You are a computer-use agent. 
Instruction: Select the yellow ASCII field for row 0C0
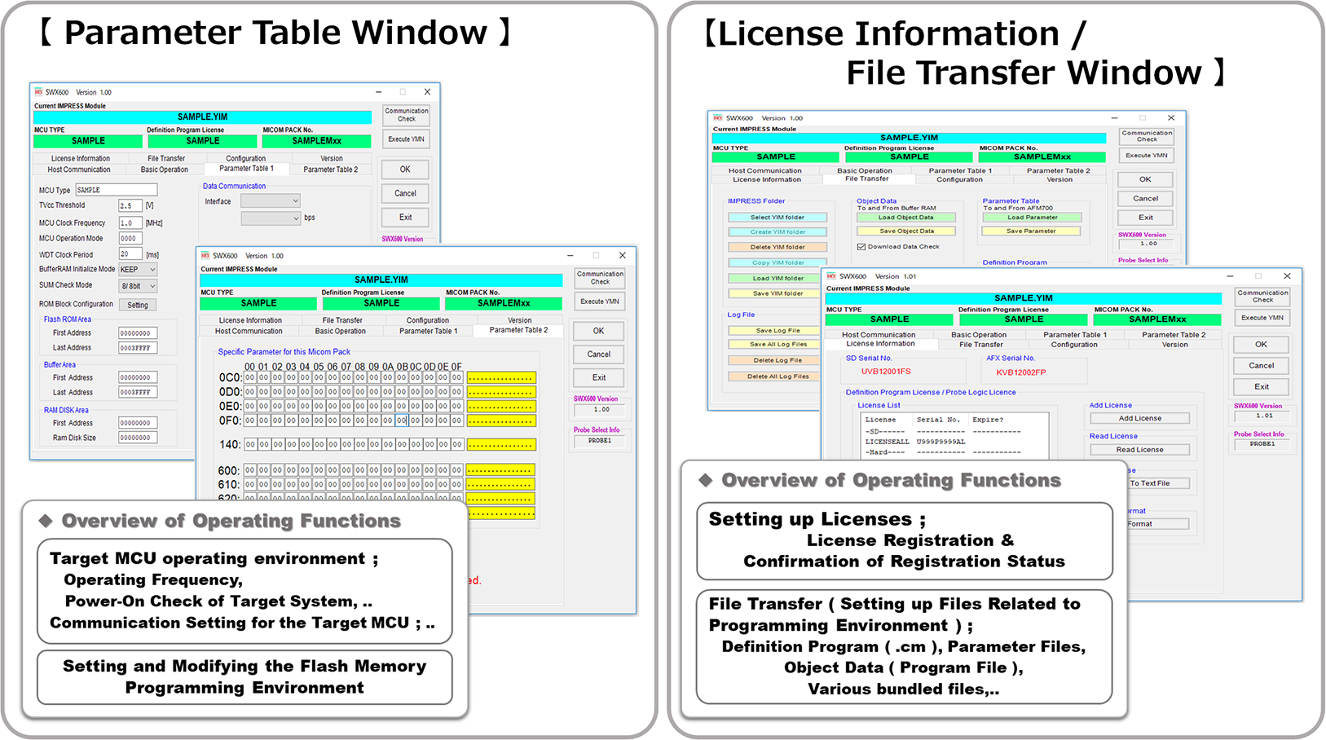pos(500,378)
